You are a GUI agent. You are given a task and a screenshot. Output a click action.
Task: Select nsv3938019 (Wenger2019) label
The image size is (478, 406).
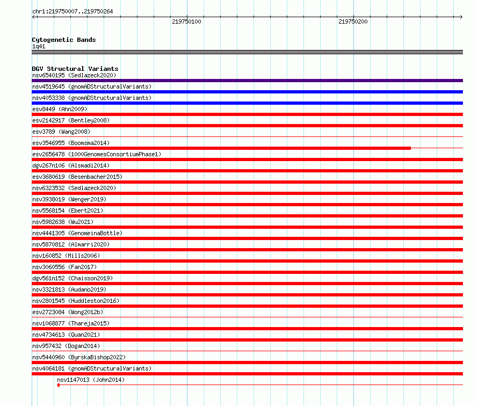[69, 199]
